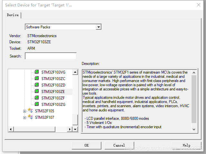Click the STM32F107 family icon
The image size is (206, 154).
point(30,117)
